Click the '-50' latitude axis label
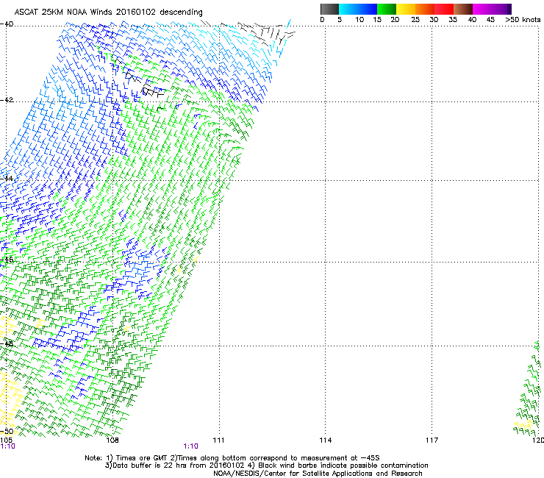This screenshot has width=544, height=478. tap(7, 432)
